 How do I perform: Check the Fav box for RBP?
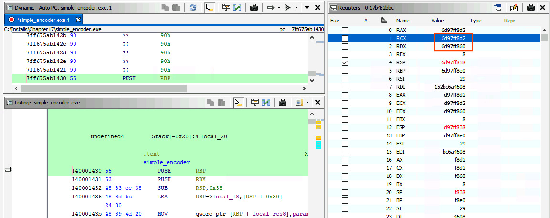click(x=345, y=71)
